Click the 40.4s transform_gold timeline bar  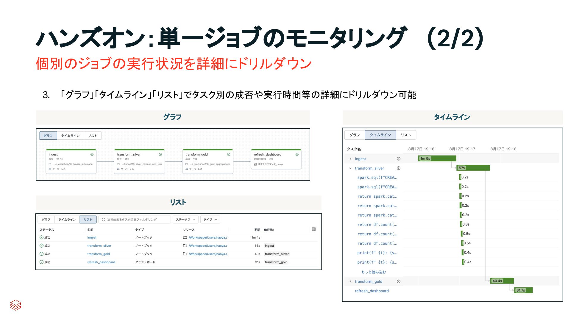[x=502, y=281]
